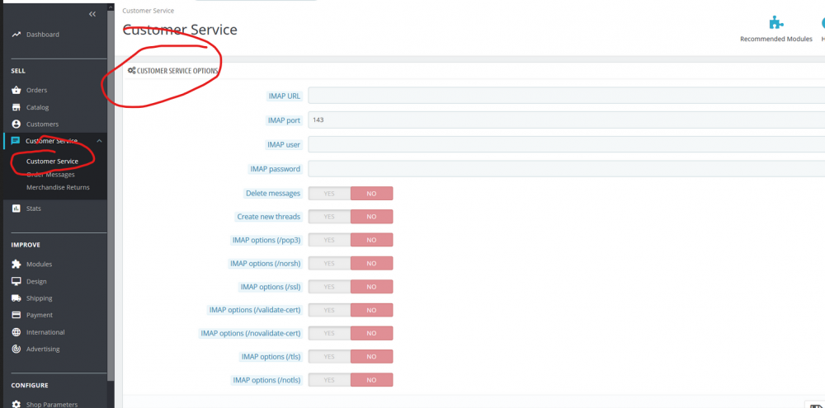The image size is (825, 408).
Task: Click the Orders basket icon
Action: (x=16, y=90)
